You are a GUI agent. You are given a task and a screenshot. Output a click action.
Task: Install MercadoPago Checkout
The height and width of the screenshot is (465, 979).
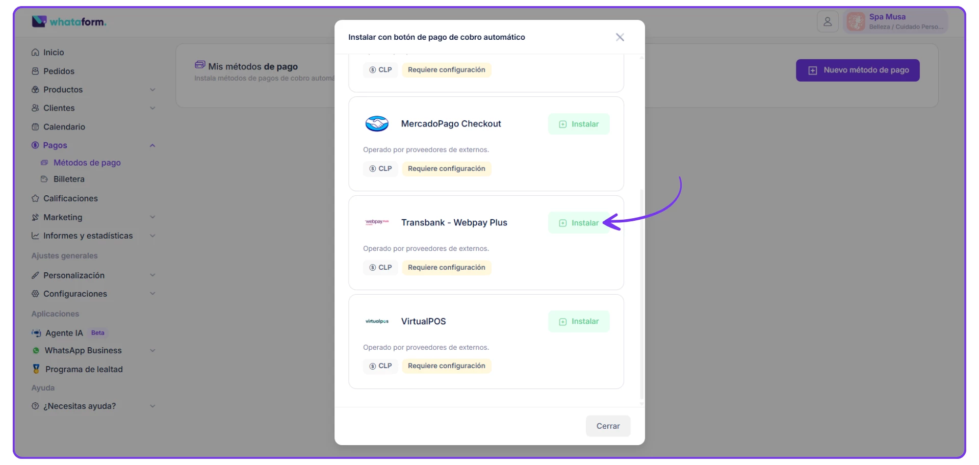[x=578, y=124]
